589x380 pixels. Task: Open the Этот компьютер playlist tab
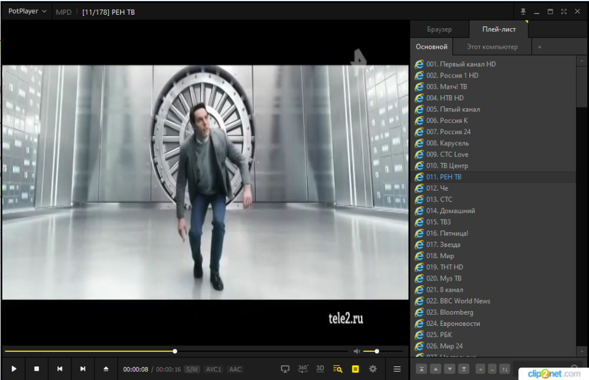tap(492, 47)
